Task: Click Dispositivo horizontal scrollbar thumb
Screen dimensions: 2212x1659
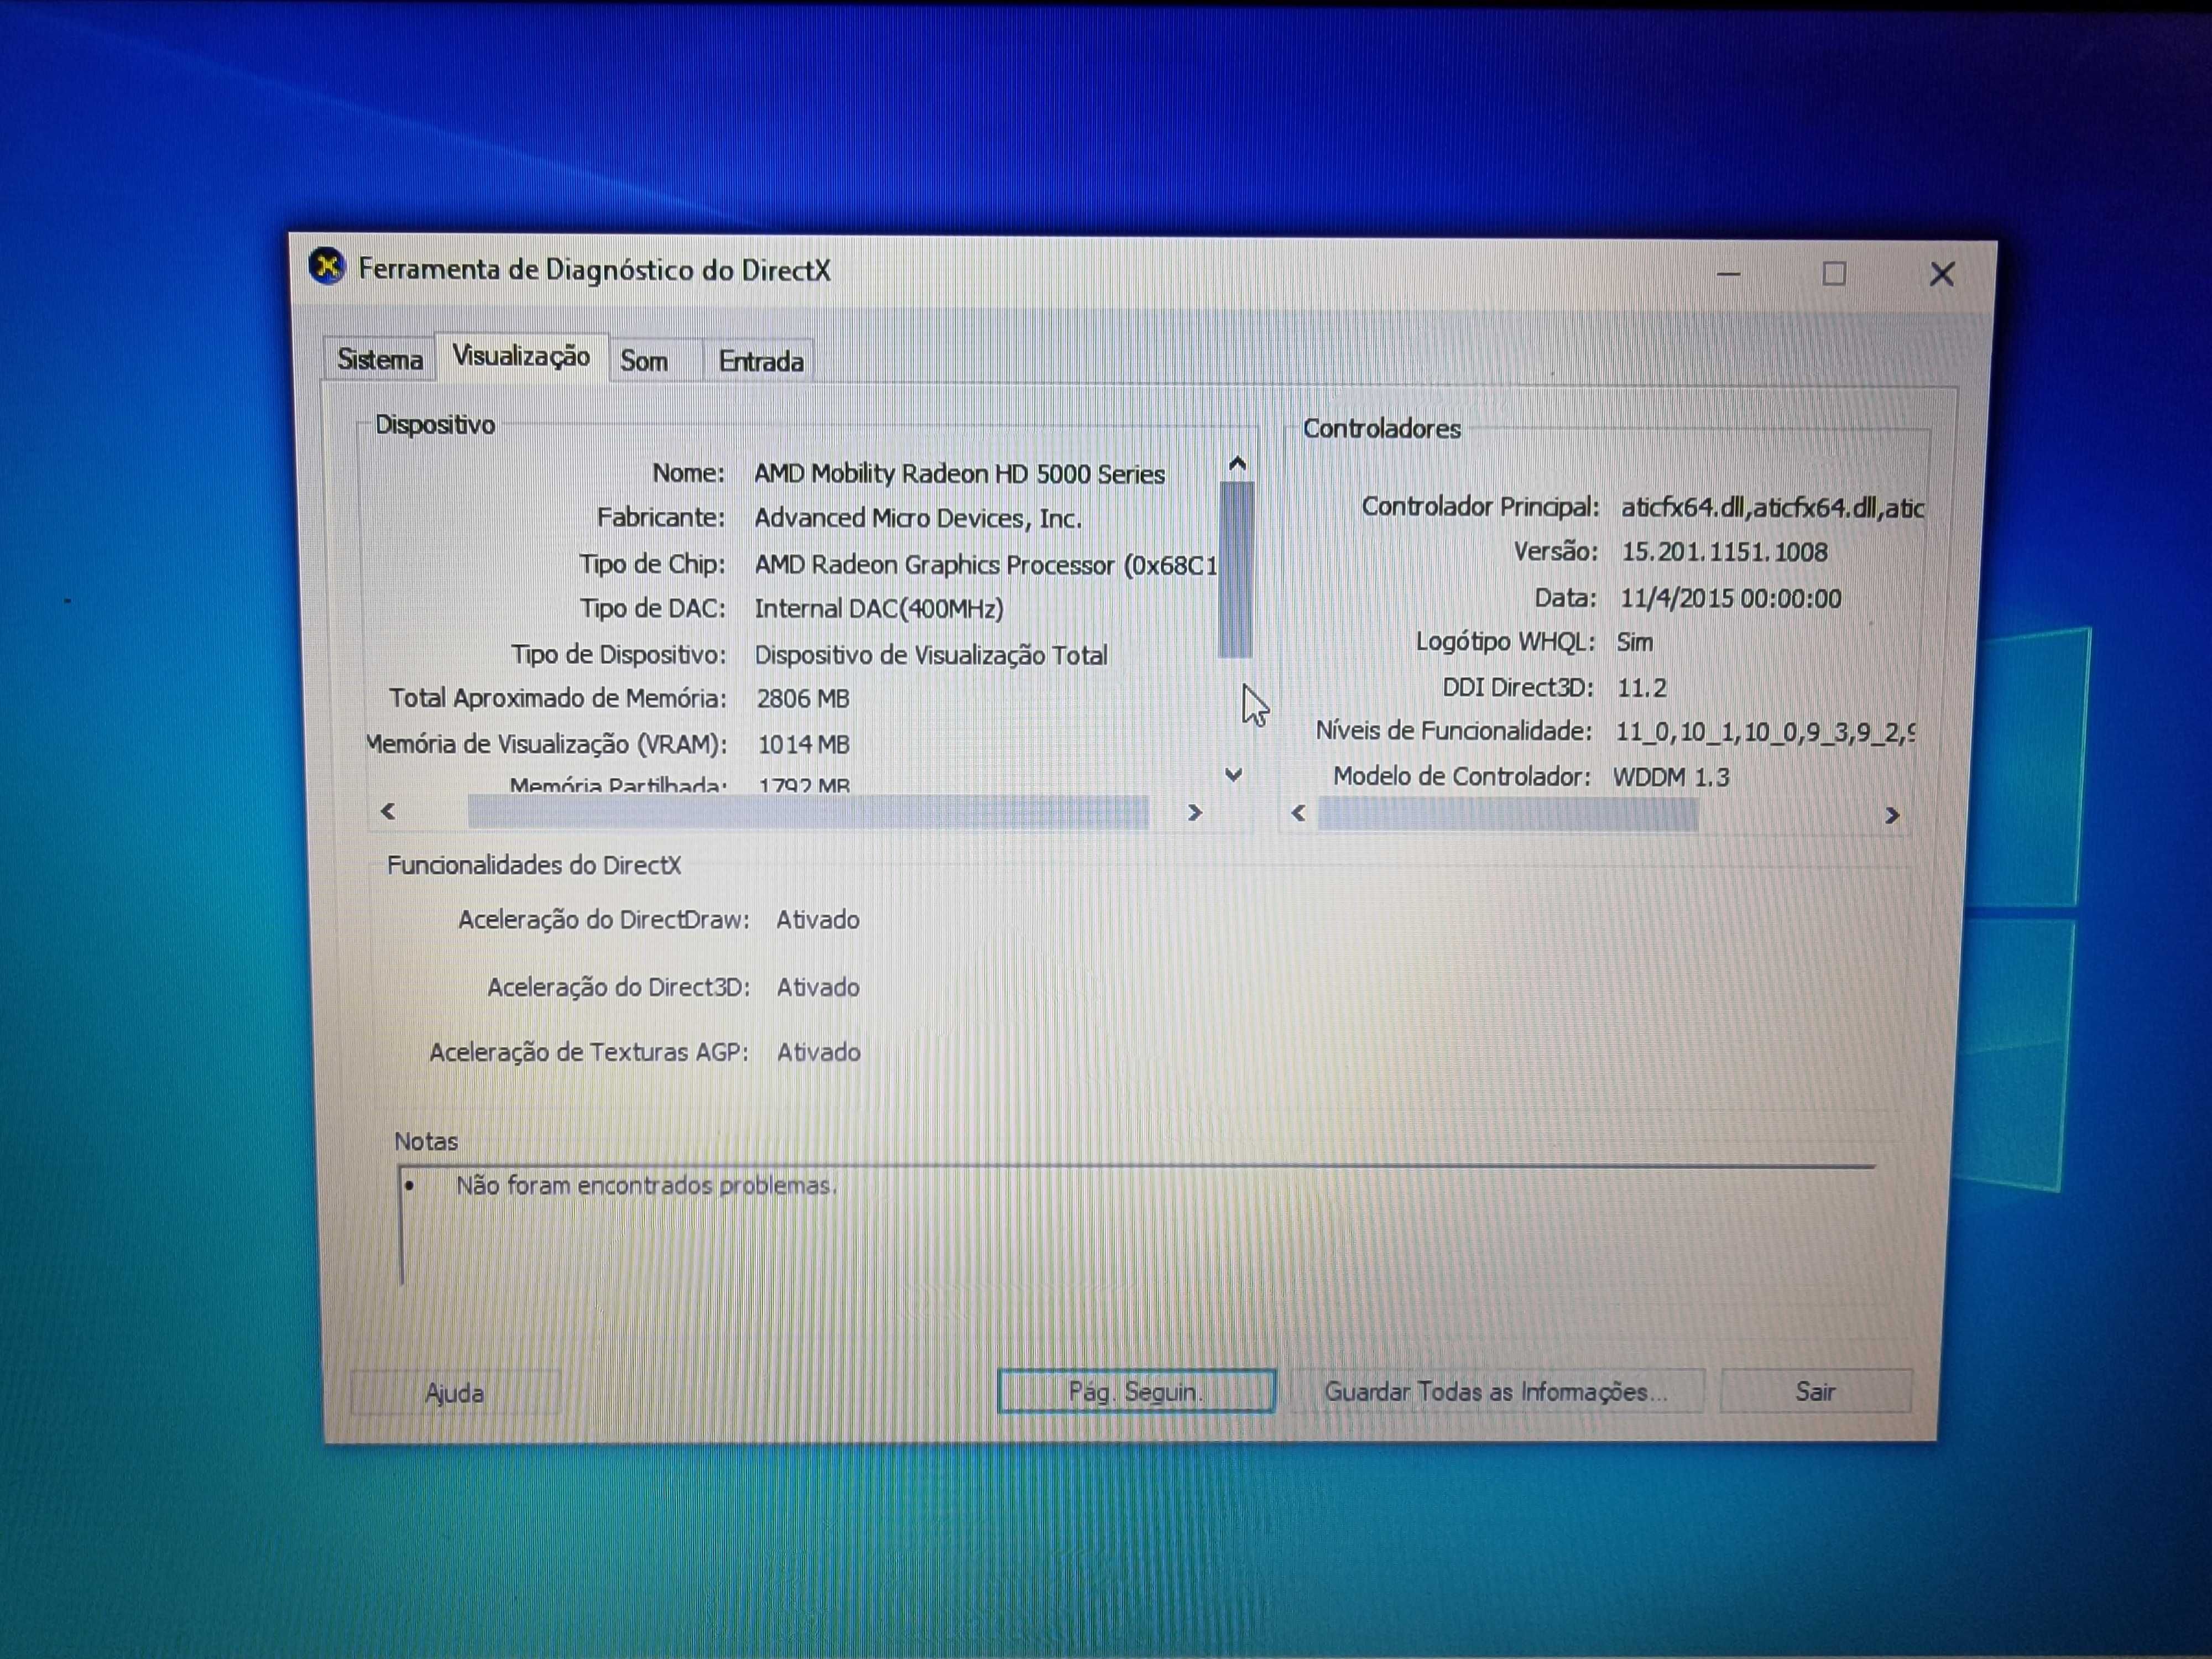Action: 808,812
